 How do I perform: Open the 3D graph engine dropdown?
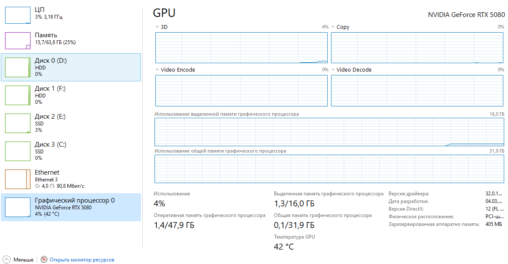(x=157, y=27)
